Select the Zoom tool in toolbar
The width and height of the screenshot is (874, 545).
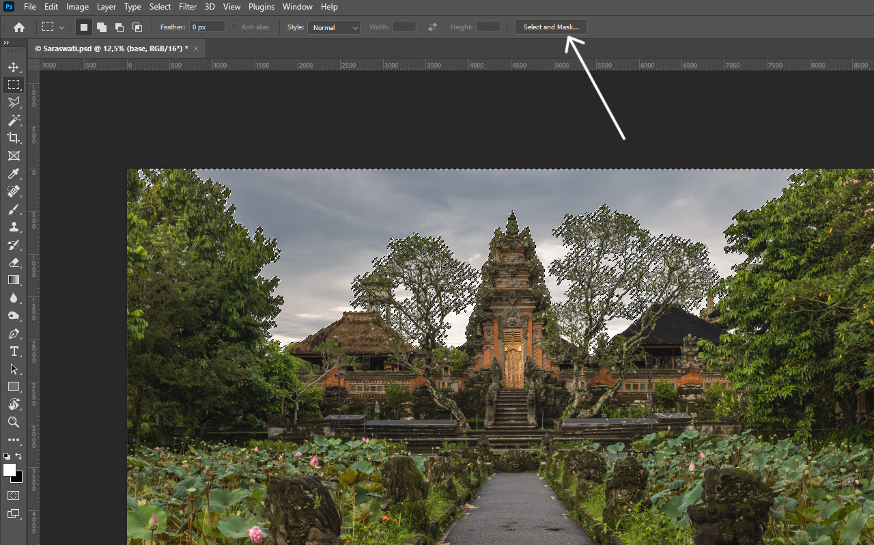(x=13, y=422)
